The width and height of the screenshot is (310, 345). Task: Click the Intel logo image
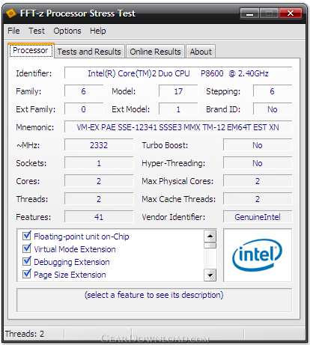click(x=258, y=255)
